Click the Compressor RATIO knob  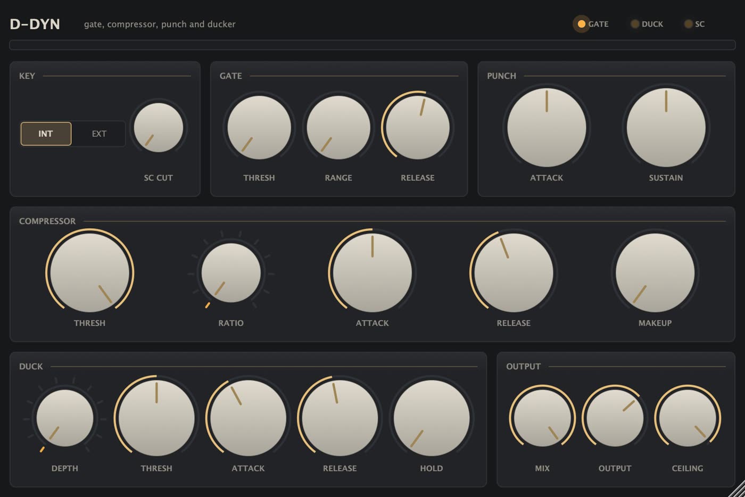coord(231,273)
